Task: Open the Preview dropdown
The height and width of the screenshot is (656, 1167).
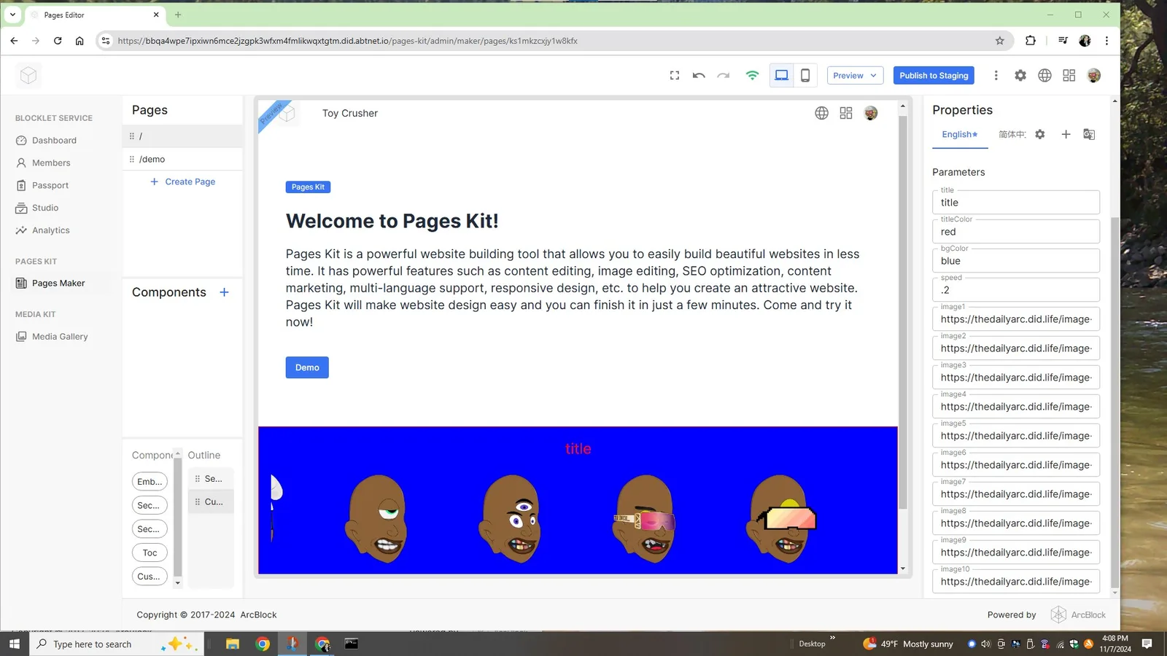Action: pos(855,75)
